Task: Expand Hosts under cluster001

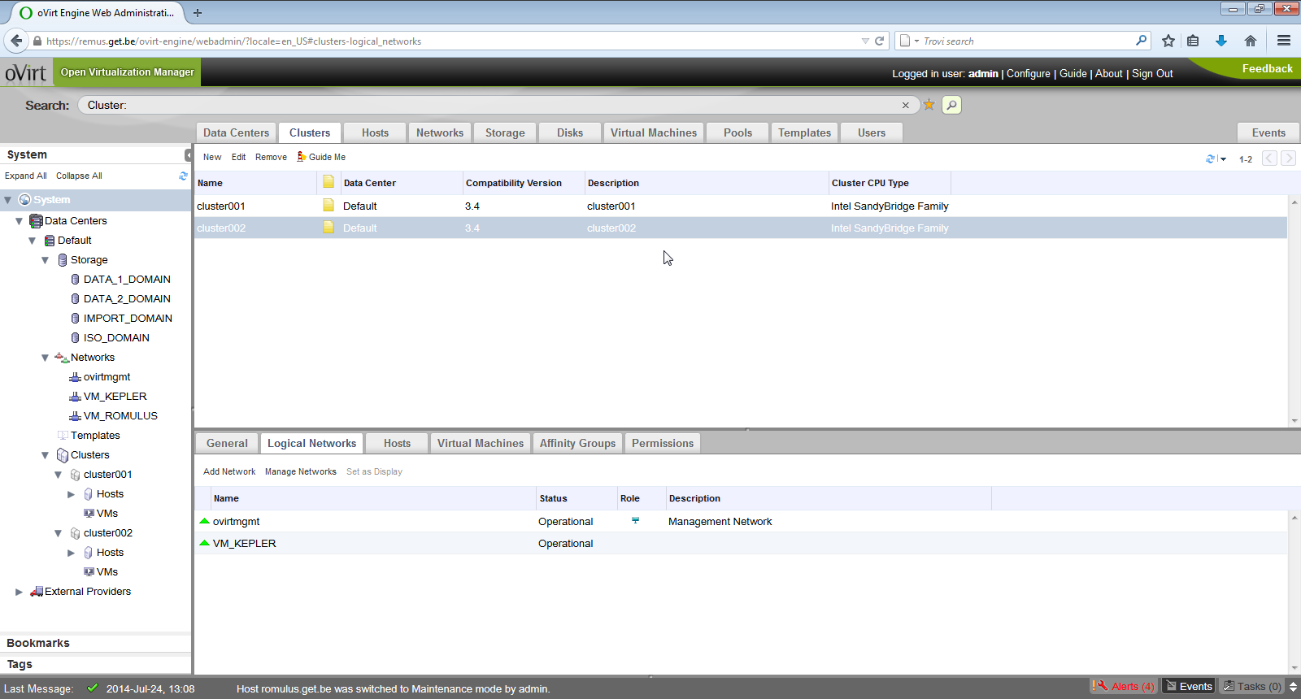Action: pos(71,494)
